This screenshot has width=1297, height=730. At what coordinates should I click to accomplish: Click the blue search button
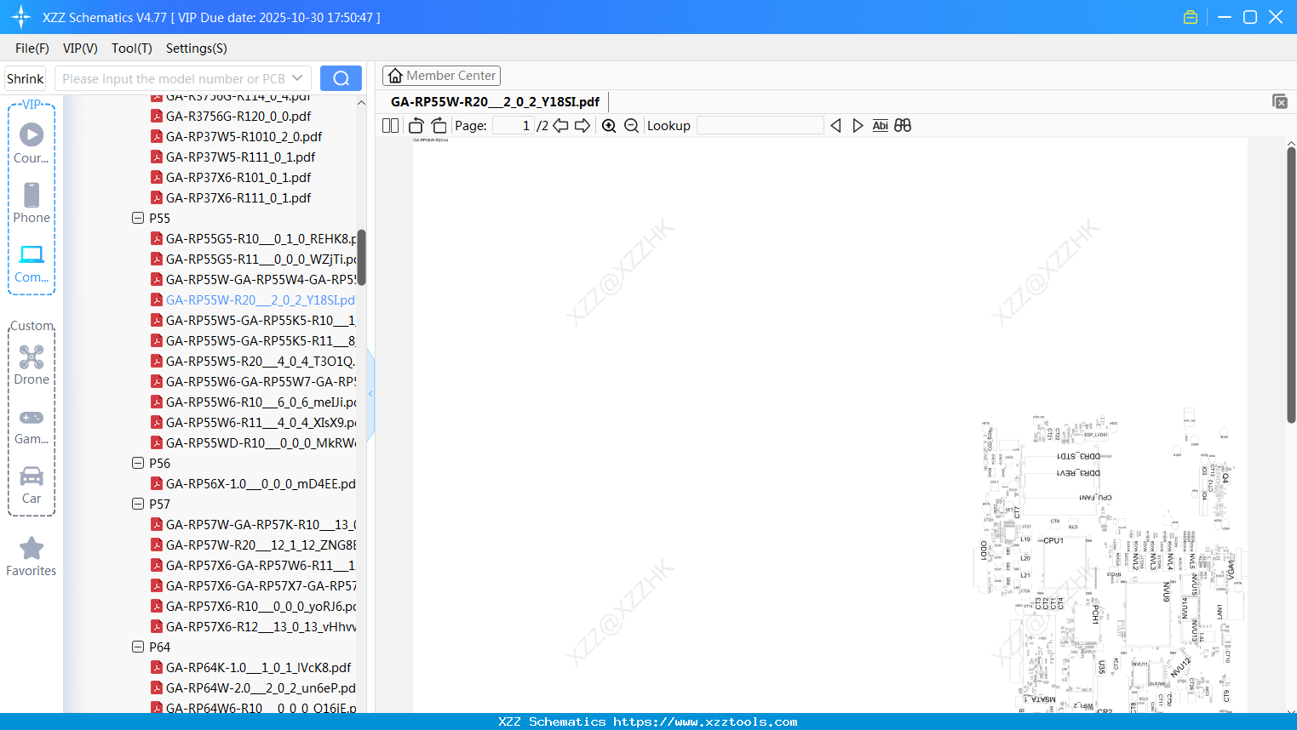click(341, 78)
